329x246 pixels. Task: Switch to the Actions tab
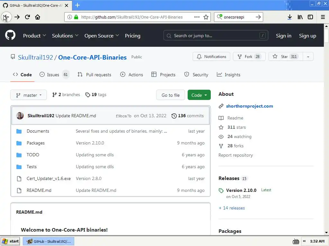pyautogui.click(x=131, y=75)
